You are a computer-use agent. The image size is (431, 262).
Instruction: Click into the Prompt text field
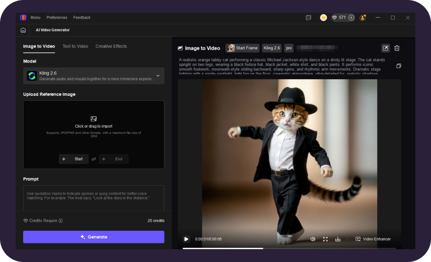click(94, 198)
